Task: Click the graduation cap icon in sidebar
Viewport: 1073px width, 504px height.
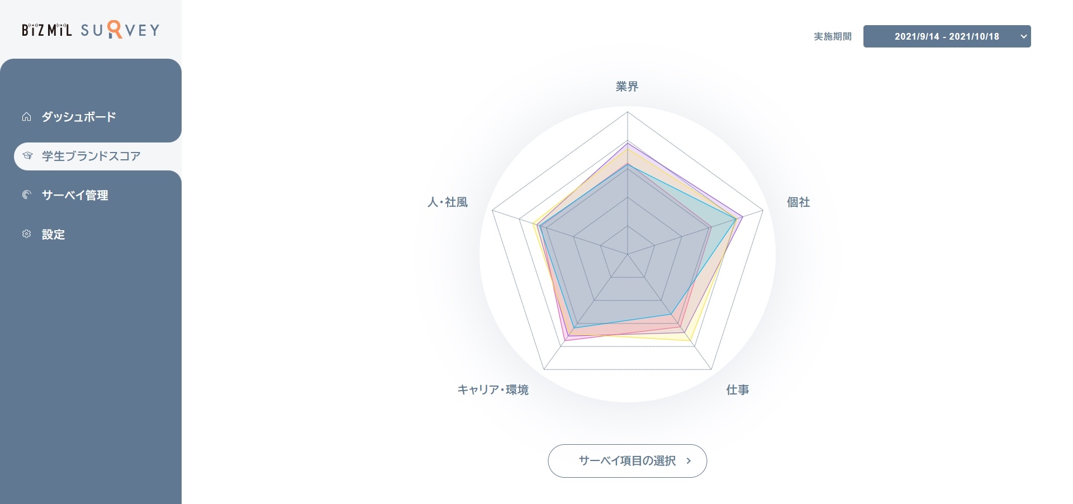Action: point(27,156)
